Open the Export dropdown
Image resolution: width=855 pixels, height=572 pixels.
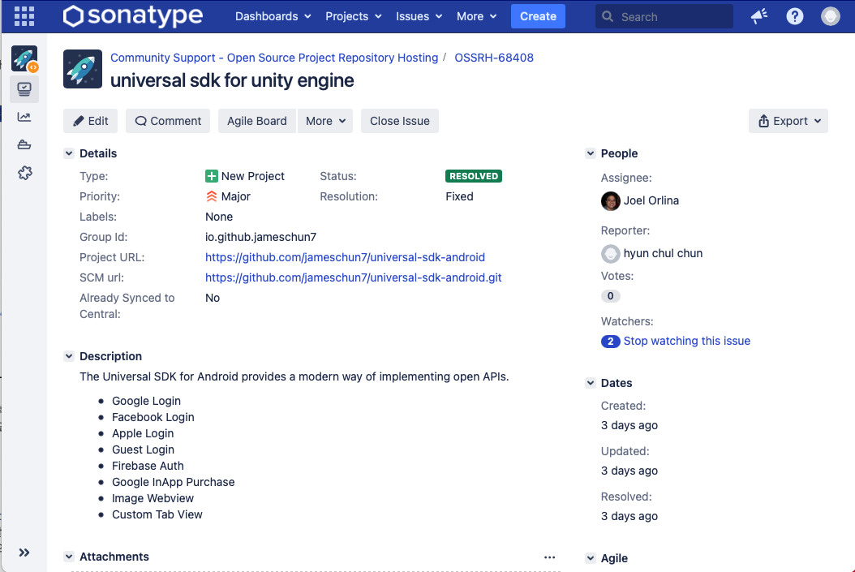(x=788, y=121)
